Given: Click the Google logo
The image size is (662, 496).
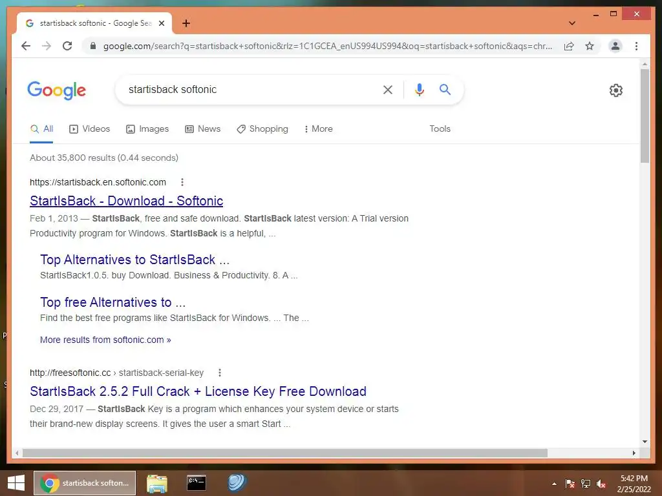Looking at the screenshot, I should pos(57,90).
